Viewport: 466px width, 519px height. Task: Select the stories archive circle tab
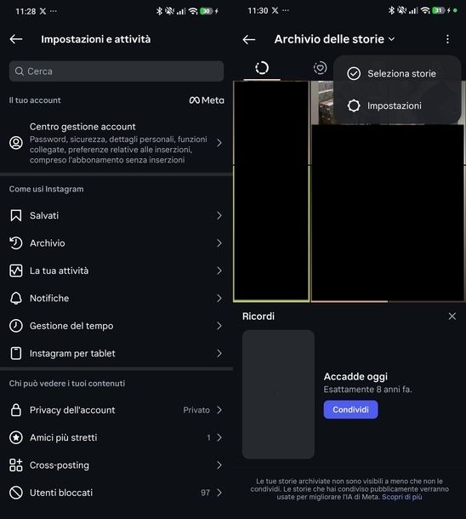click(262, 68)
